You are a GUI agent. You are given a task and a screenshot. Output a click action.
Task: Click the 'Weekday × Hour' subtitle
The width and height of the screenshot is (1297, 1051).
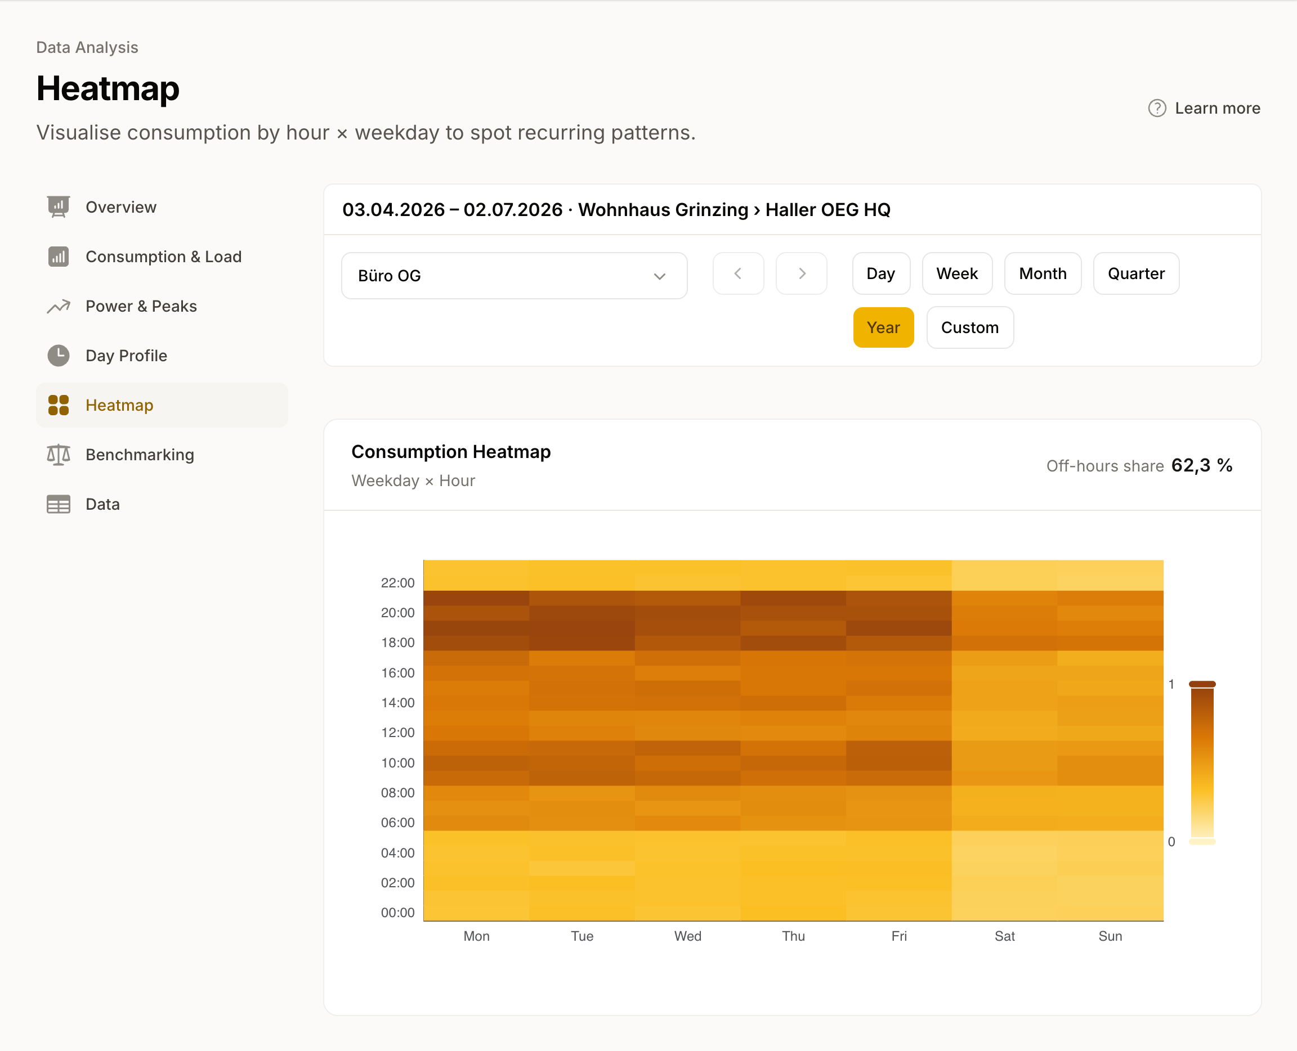tap(413, 480)
